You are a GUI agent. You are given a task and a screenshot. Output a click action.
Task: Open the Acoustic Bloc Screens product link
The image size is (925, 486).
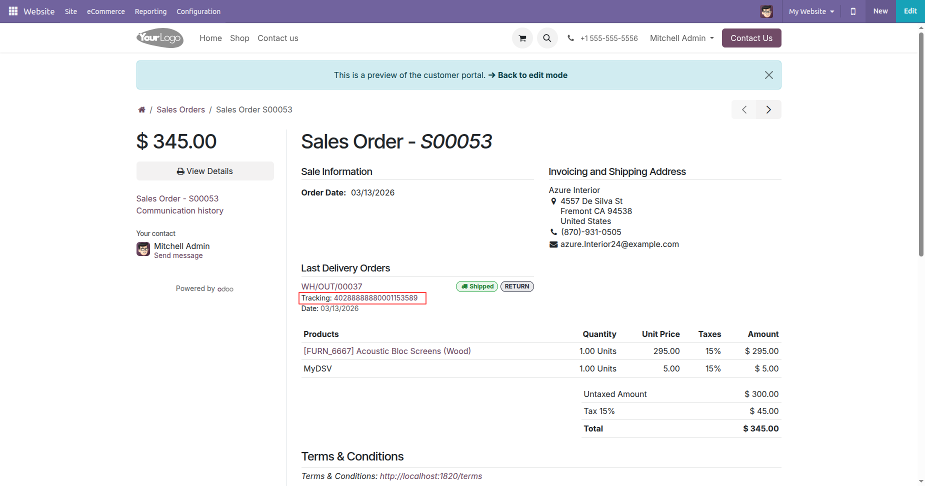[387, 351]
